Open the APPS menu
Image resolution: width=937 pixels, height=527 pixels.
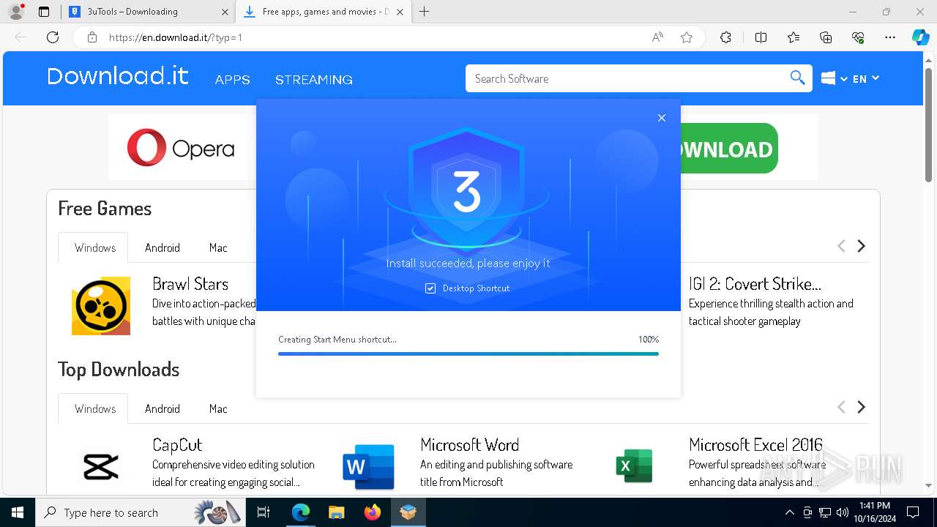point(233,80)
